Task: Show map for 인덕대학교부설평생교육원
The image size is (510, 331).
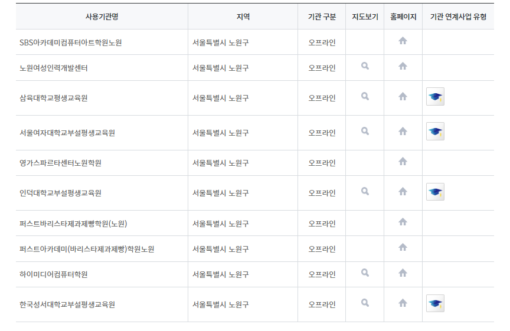Action: (x=365, y=191)
